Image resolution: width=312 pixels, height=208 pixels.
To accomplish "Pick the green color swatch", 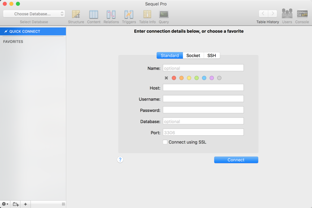I will [197, 78].
